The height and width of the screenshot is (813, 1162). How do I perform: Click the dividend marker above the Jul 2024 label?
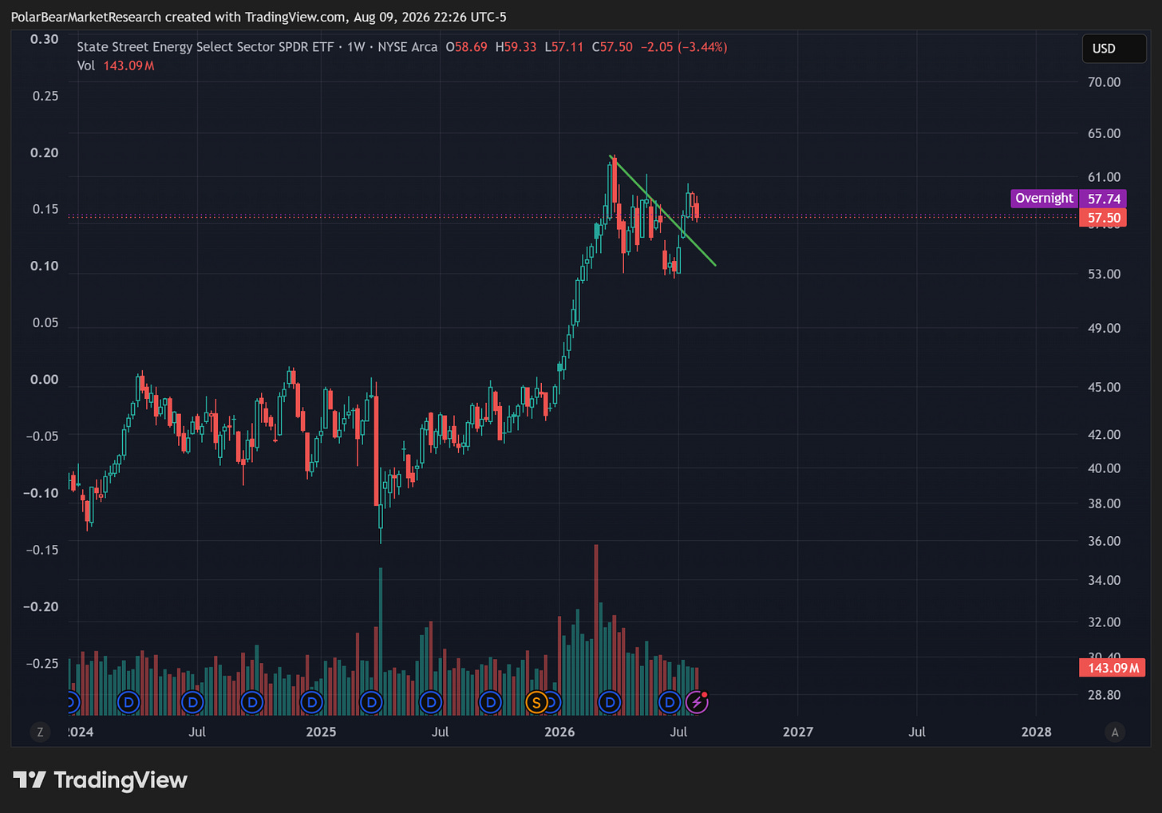point(192,702)
